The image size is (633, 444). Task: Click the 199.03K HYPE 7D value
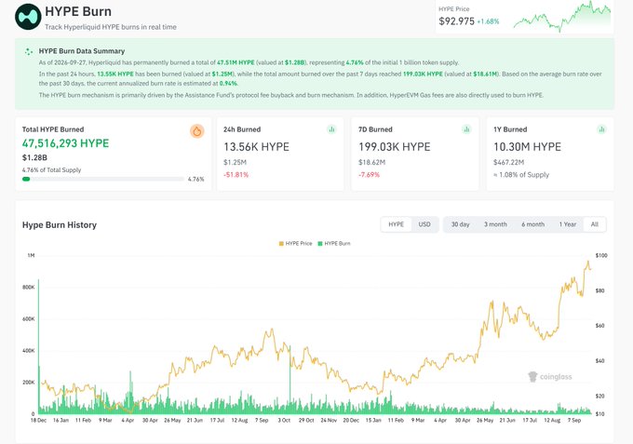(x=395, y=147)
